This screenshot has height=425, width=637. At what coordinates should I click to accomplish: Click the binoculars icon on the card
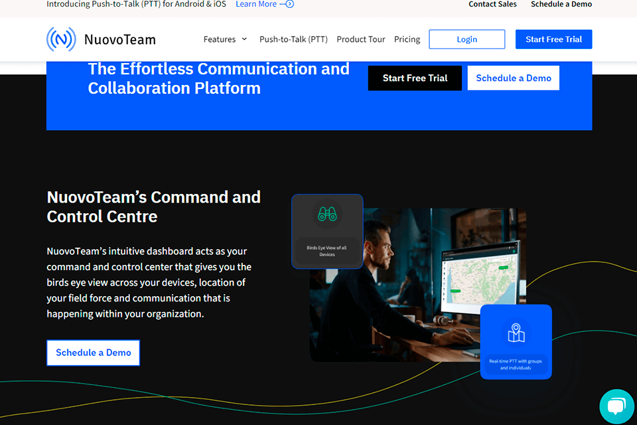point(327,214)
